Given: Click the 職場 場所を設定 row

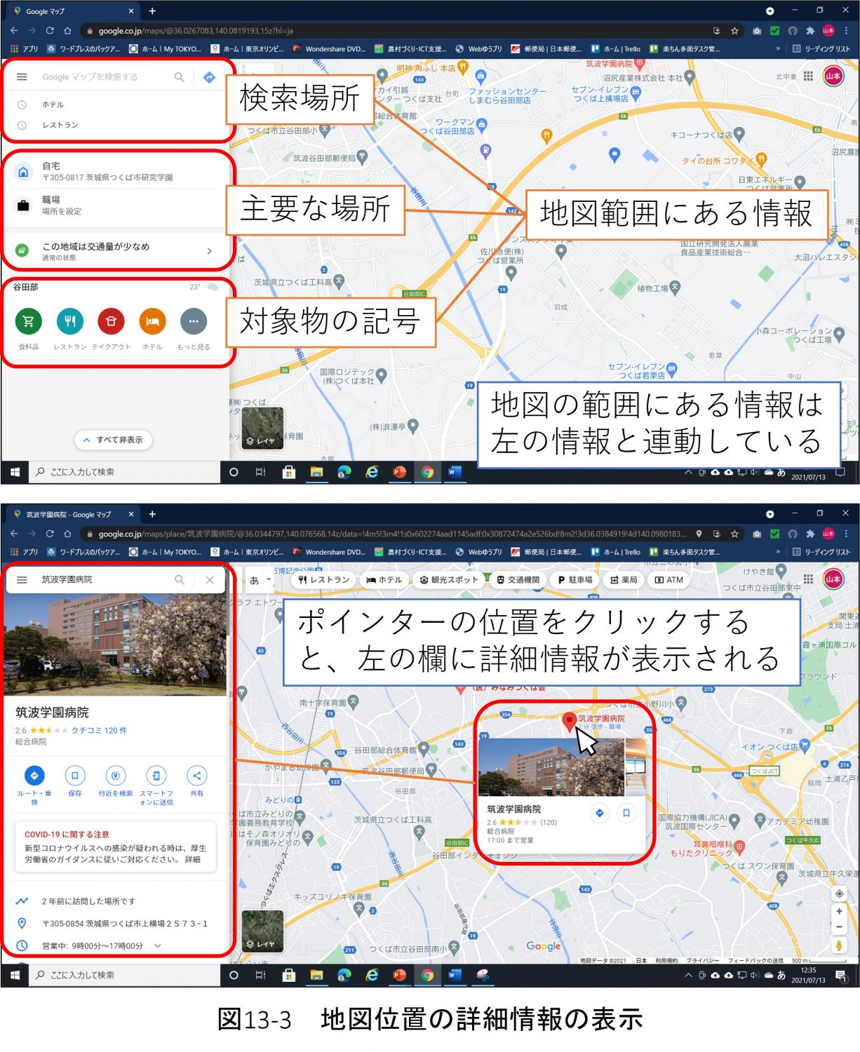Looking at the screenshot, I should [116, 205].
